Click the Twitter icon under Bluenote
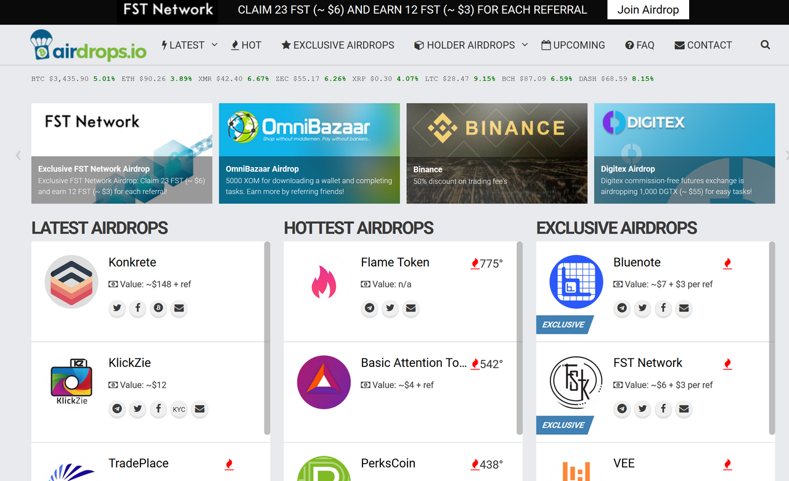Viewport: 789px width, 481px height. point(643,308)
